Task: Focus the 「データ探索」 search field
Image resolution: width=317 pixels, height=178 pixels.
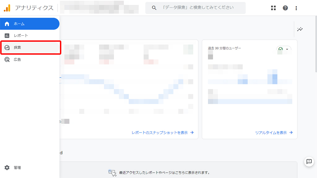Action: click(x=195, y=8)
